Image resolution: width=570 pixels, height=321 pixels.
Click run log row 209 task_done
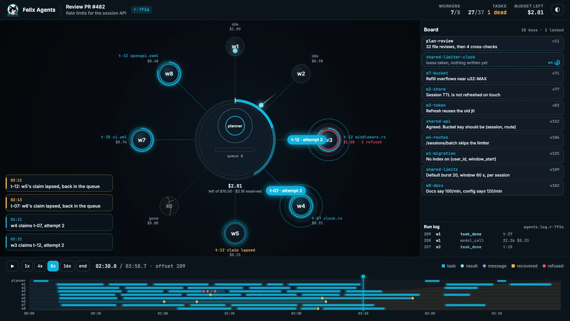click(493, 234)
